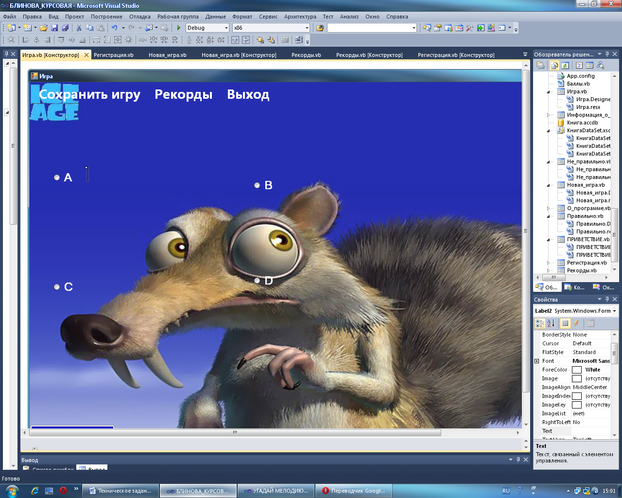Open the Проект menu
Image resolution: width=622 pixels, height=498 pixels.
point(74,17)
